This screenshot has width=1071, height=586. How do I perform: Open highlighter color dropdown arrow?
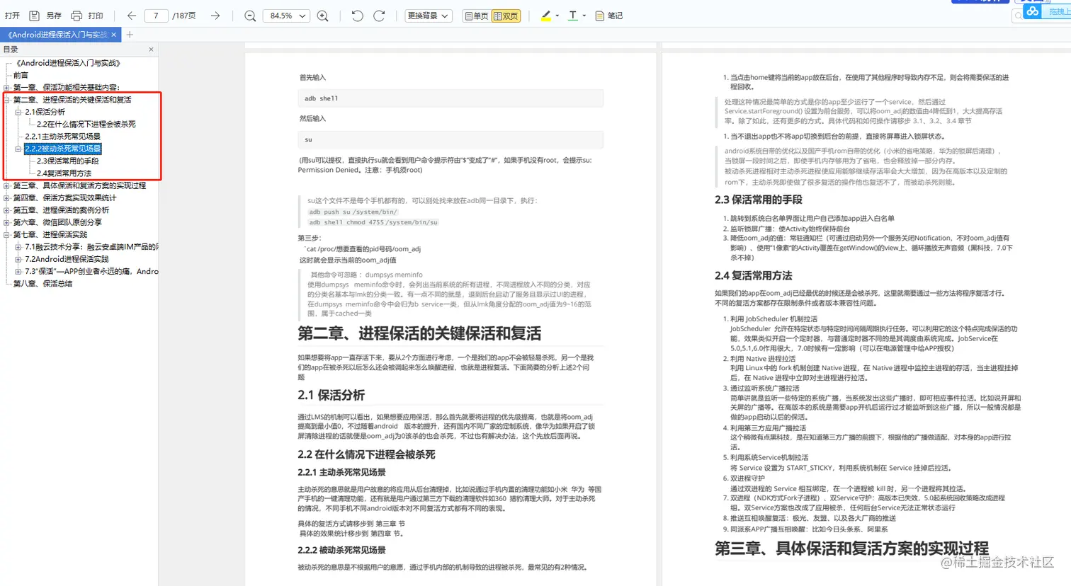pyautogui.click(x=557, y=16)
